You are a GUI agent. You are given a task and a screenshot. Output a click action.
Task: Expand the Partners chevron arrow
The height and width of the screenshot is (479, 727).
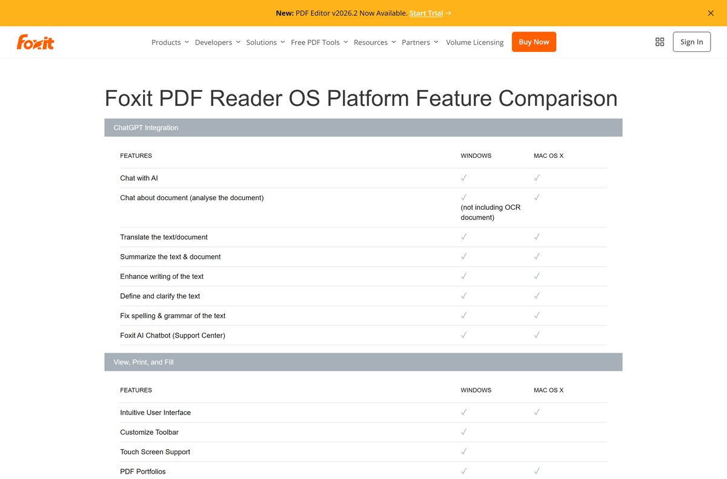click(x=436, y=42)
